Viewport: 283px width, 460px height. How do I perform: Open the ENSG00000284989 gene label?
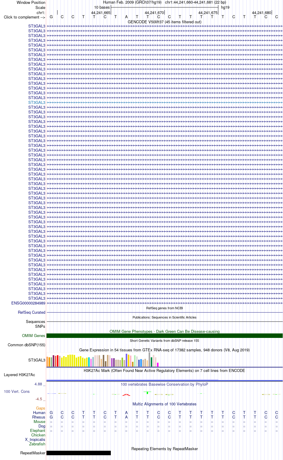(x=28, y=303)
